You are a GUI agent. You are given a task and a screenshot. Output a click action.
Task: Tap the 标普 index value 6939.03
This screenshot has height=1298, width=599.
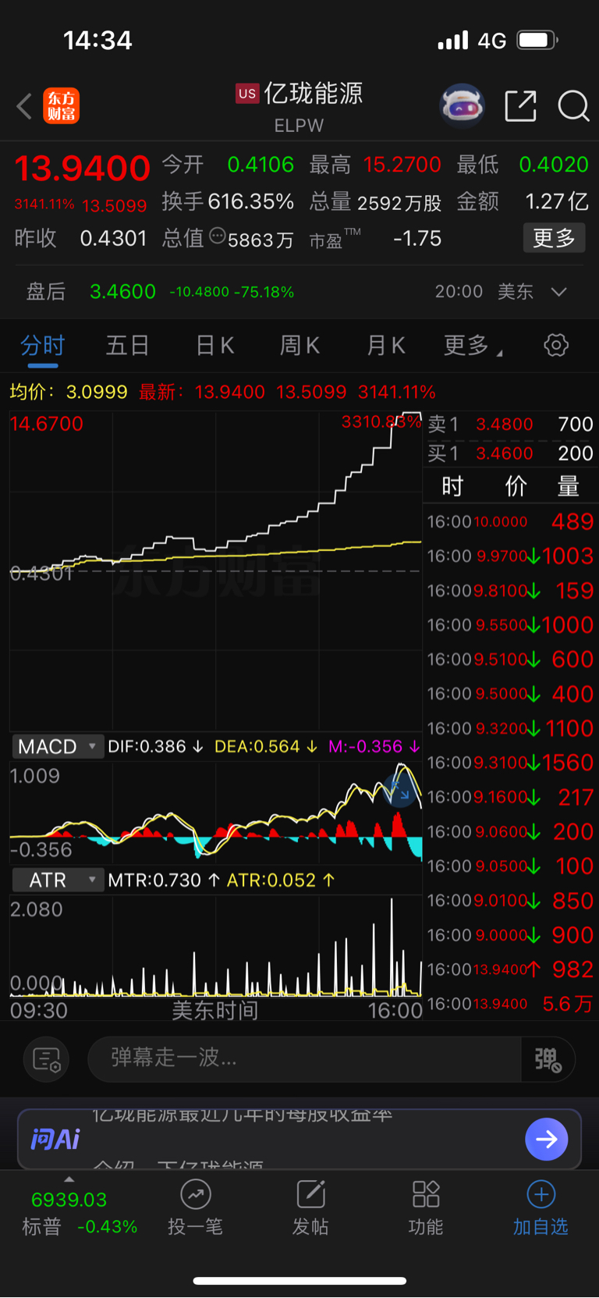pos(69,1200)
